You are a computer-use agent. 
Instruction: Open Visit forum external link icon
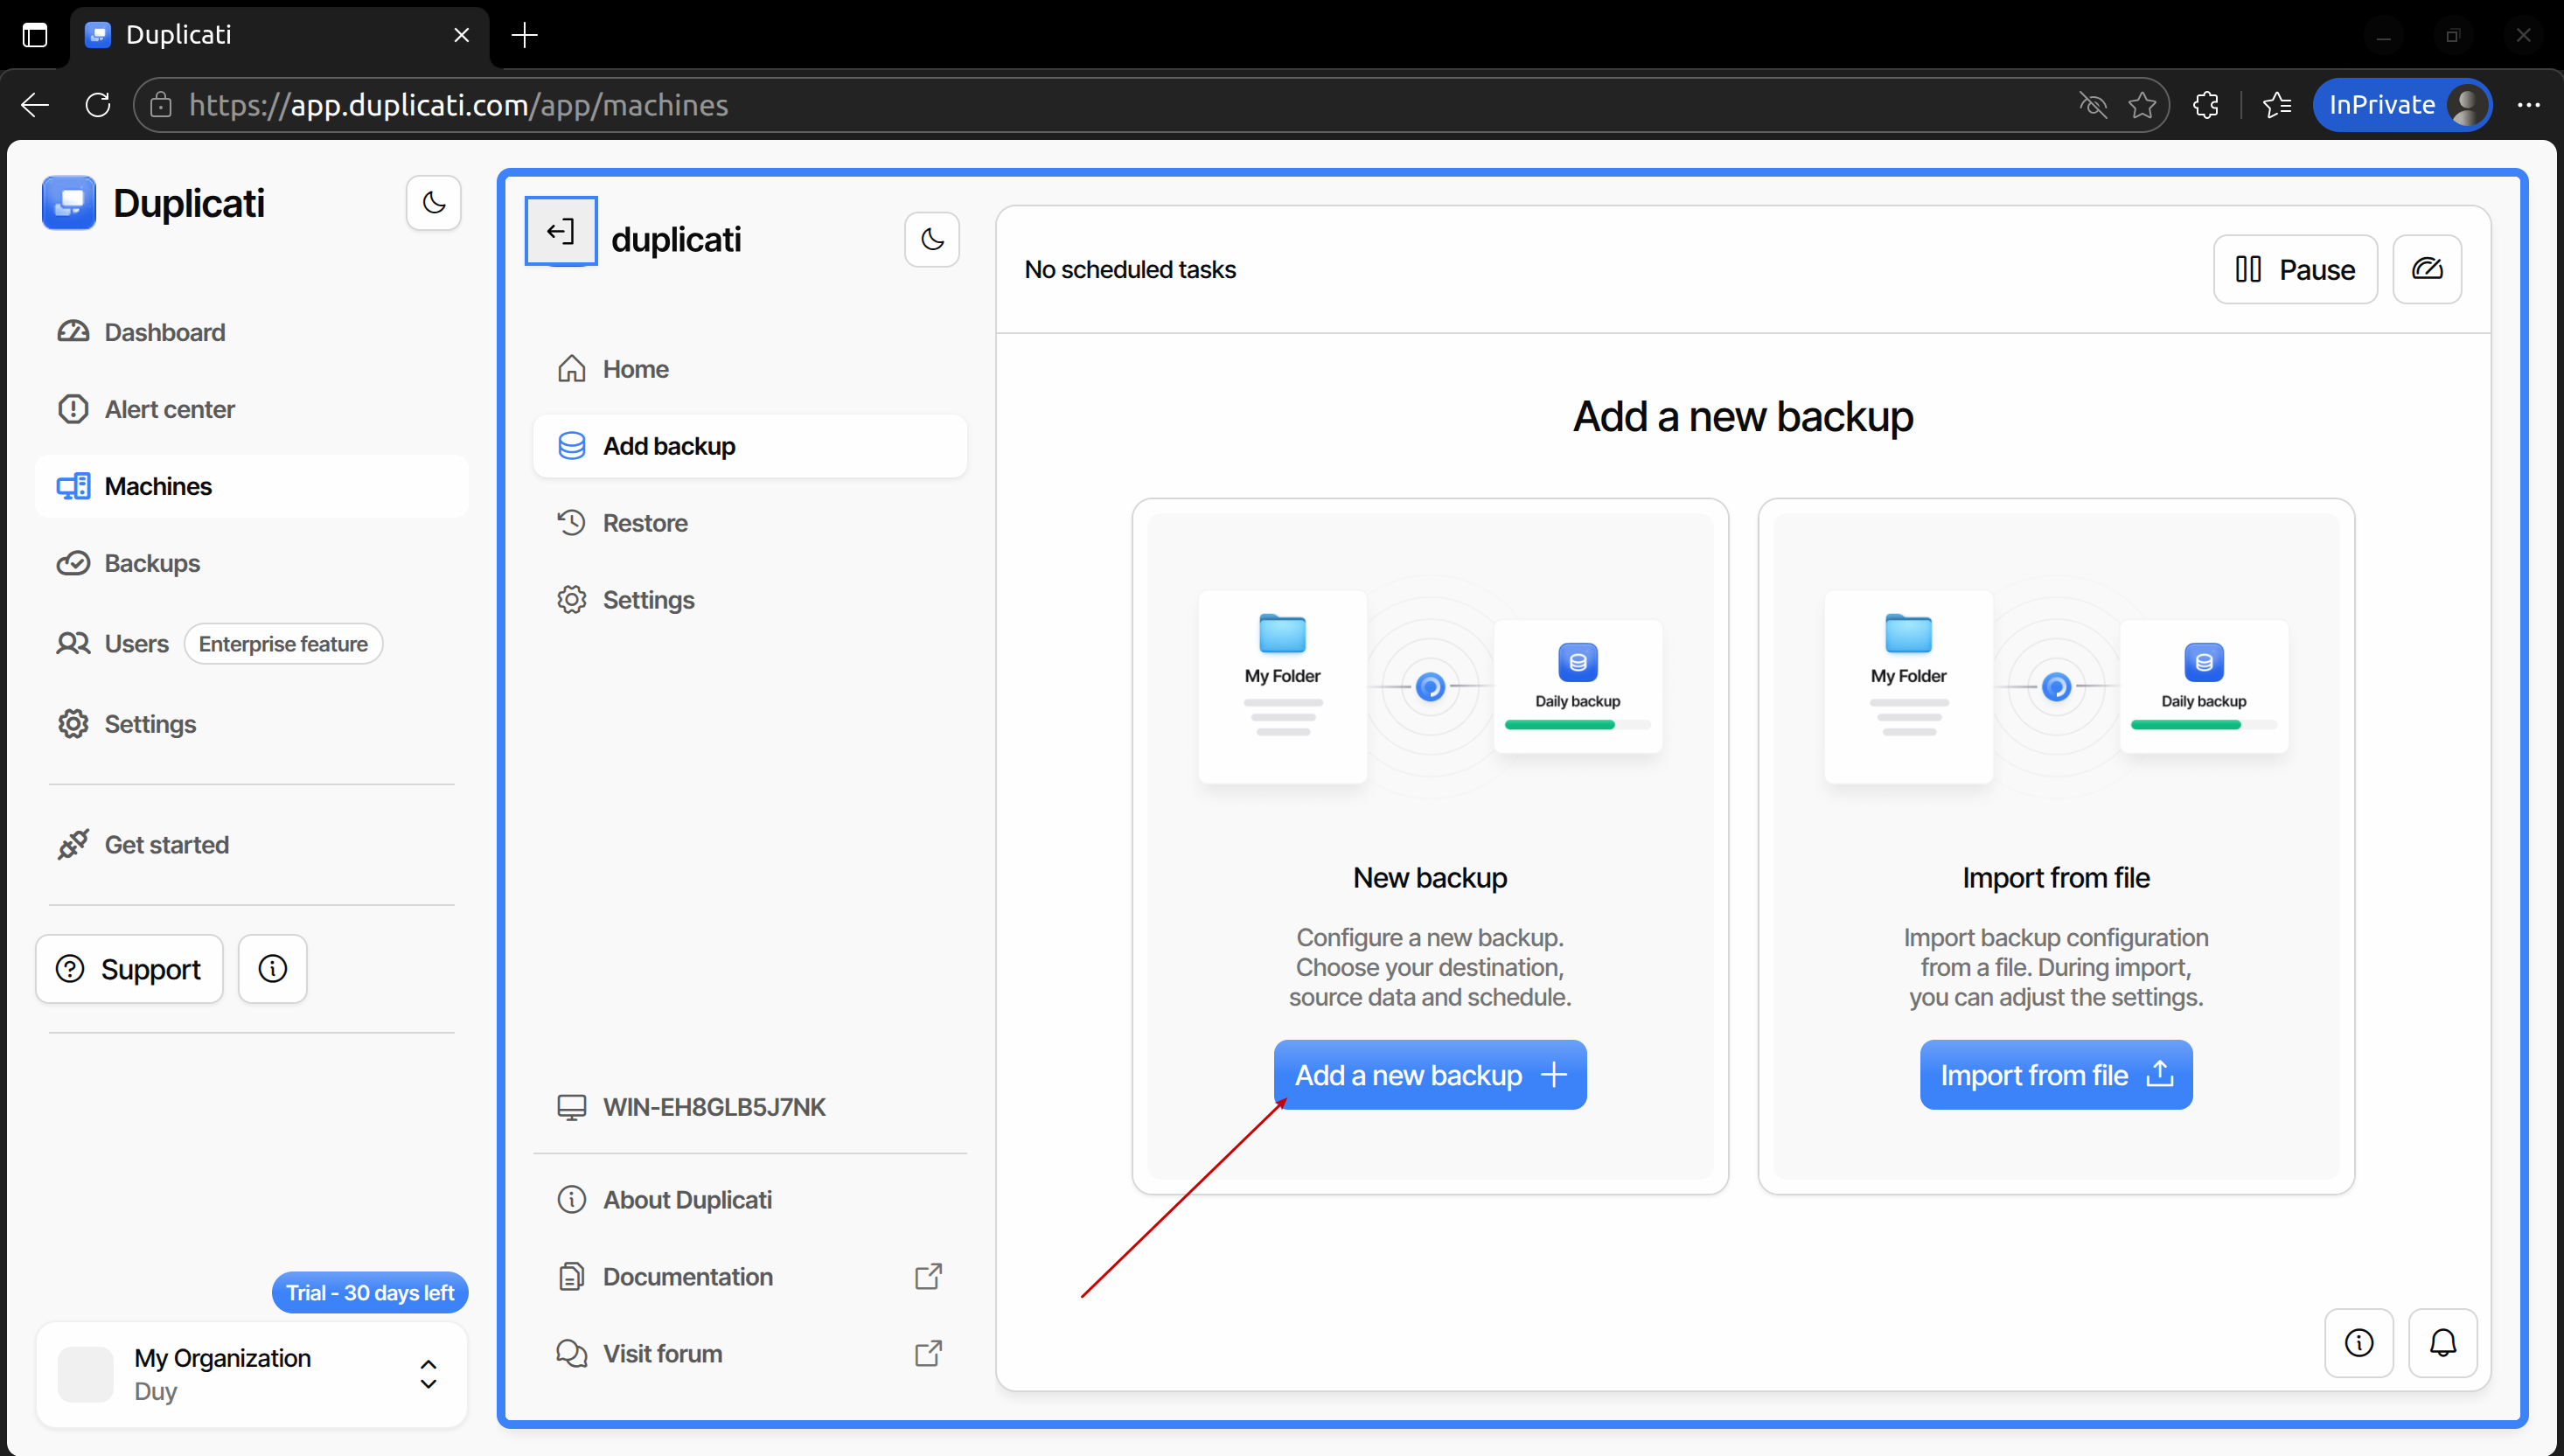tap(928, 1354)
